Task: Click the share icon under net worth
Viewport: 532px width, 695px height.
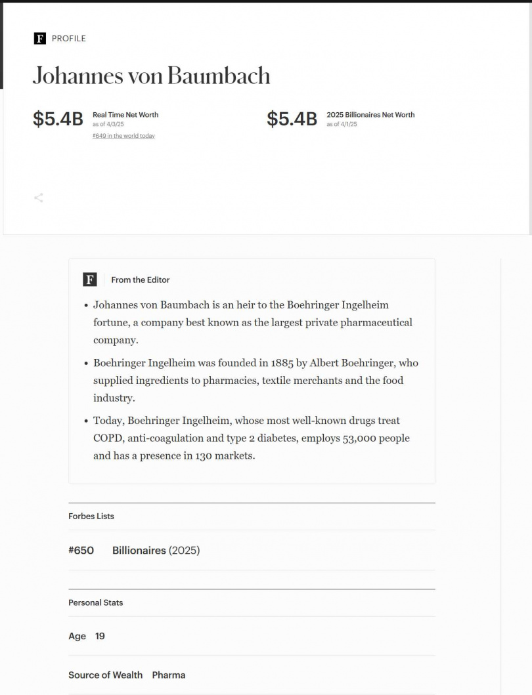Action: [39, 198]
